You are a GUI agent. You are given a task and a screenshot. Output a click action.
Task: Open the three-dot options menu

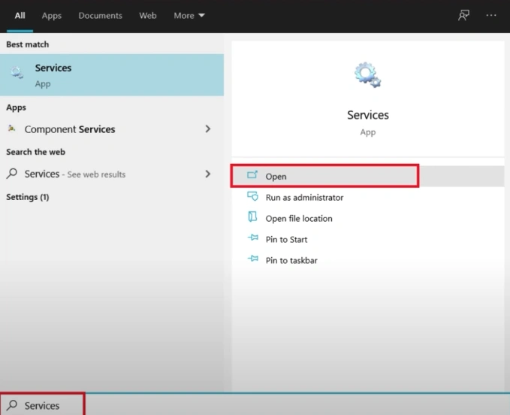point(490,15)
